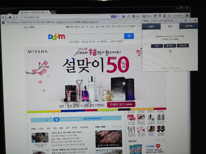Go to next 오늘만 특가 item arrow
Image resolution: width=206 pixels, height=154 pixels.
click(x=164, y=140)
